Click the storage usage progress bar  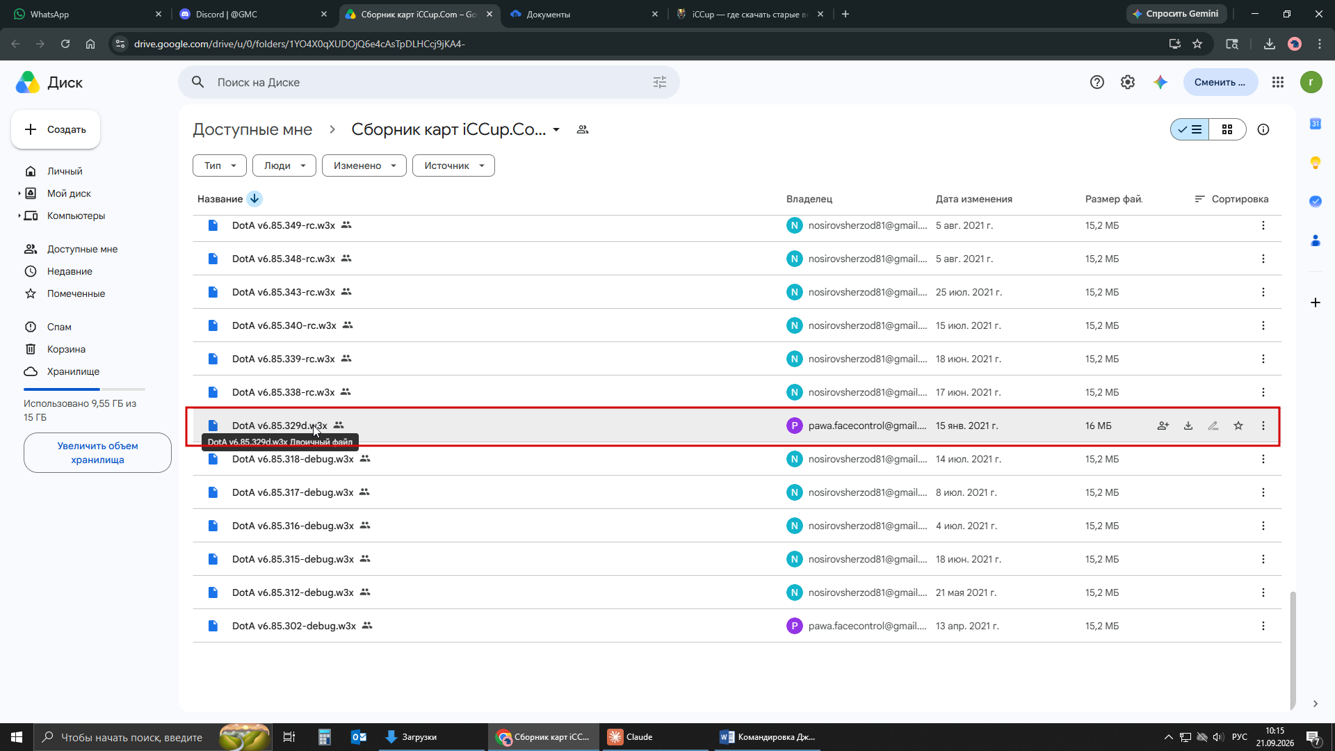click(x=84, y=389)
